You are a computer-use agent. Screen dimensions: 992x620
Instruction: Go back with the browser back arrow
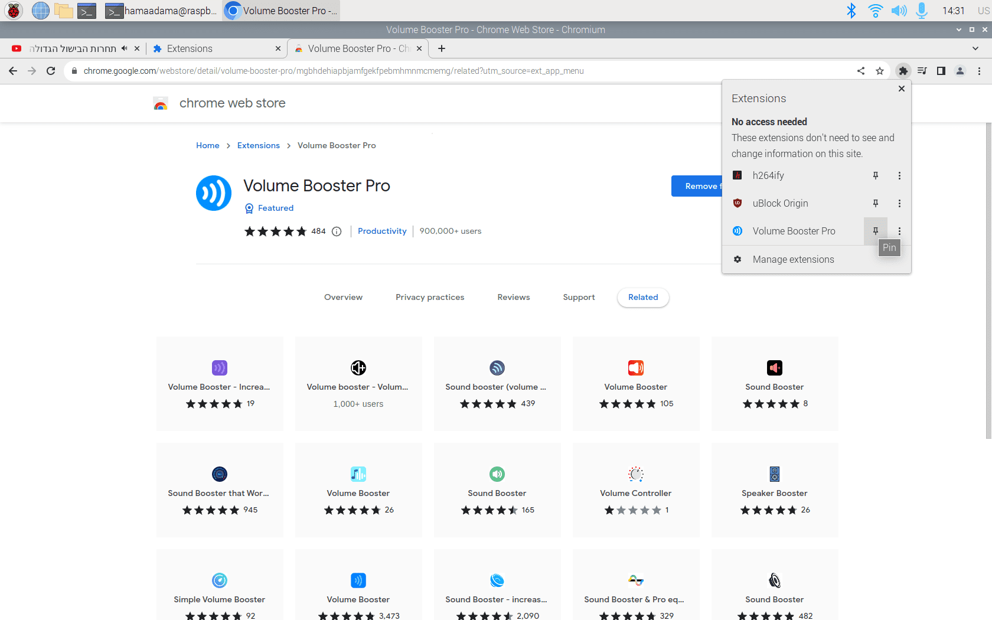13,71
